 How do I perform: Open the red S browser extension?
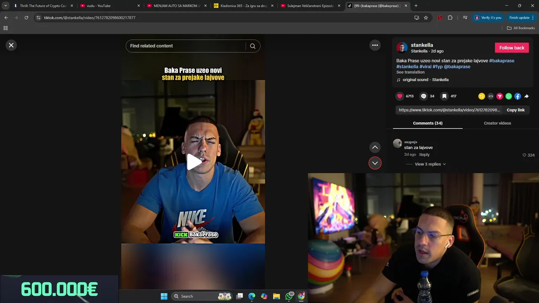tap(440, 18)
